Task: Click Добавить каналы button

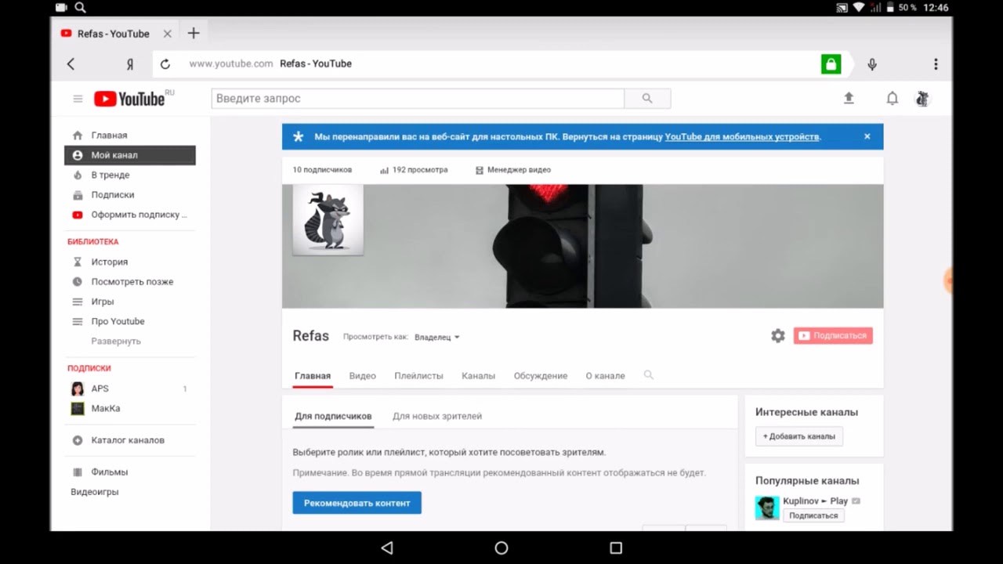Action: tap(799, 436)
